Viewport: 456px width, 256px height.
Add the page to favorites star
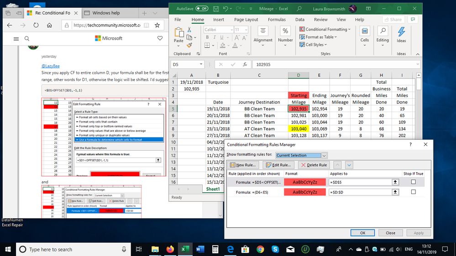(x=157, y=25)
